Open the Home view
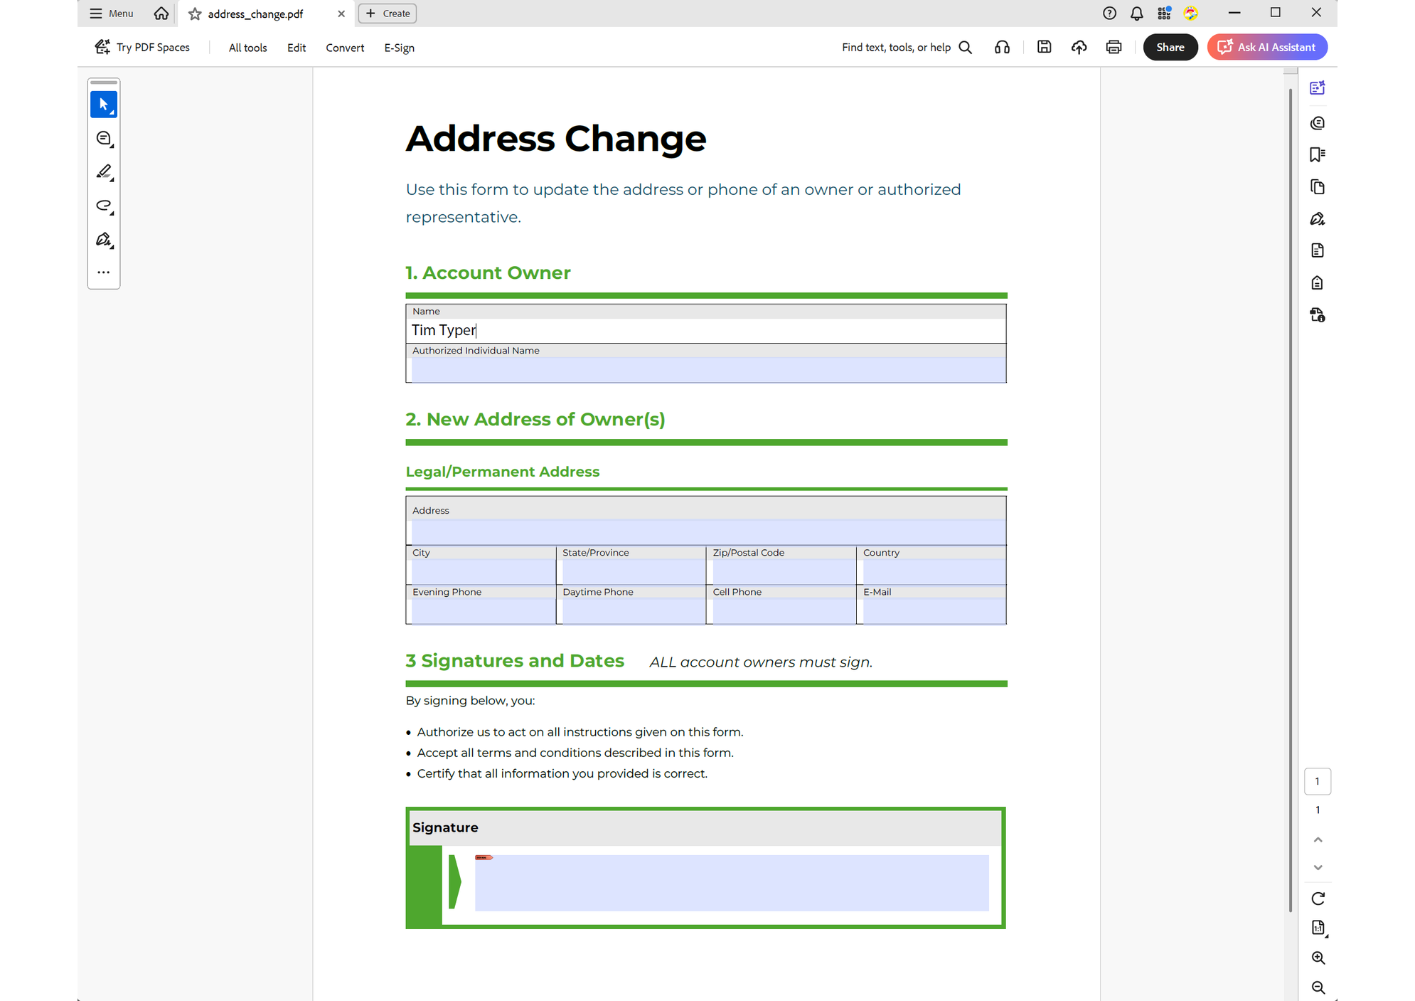 point(161,14)
